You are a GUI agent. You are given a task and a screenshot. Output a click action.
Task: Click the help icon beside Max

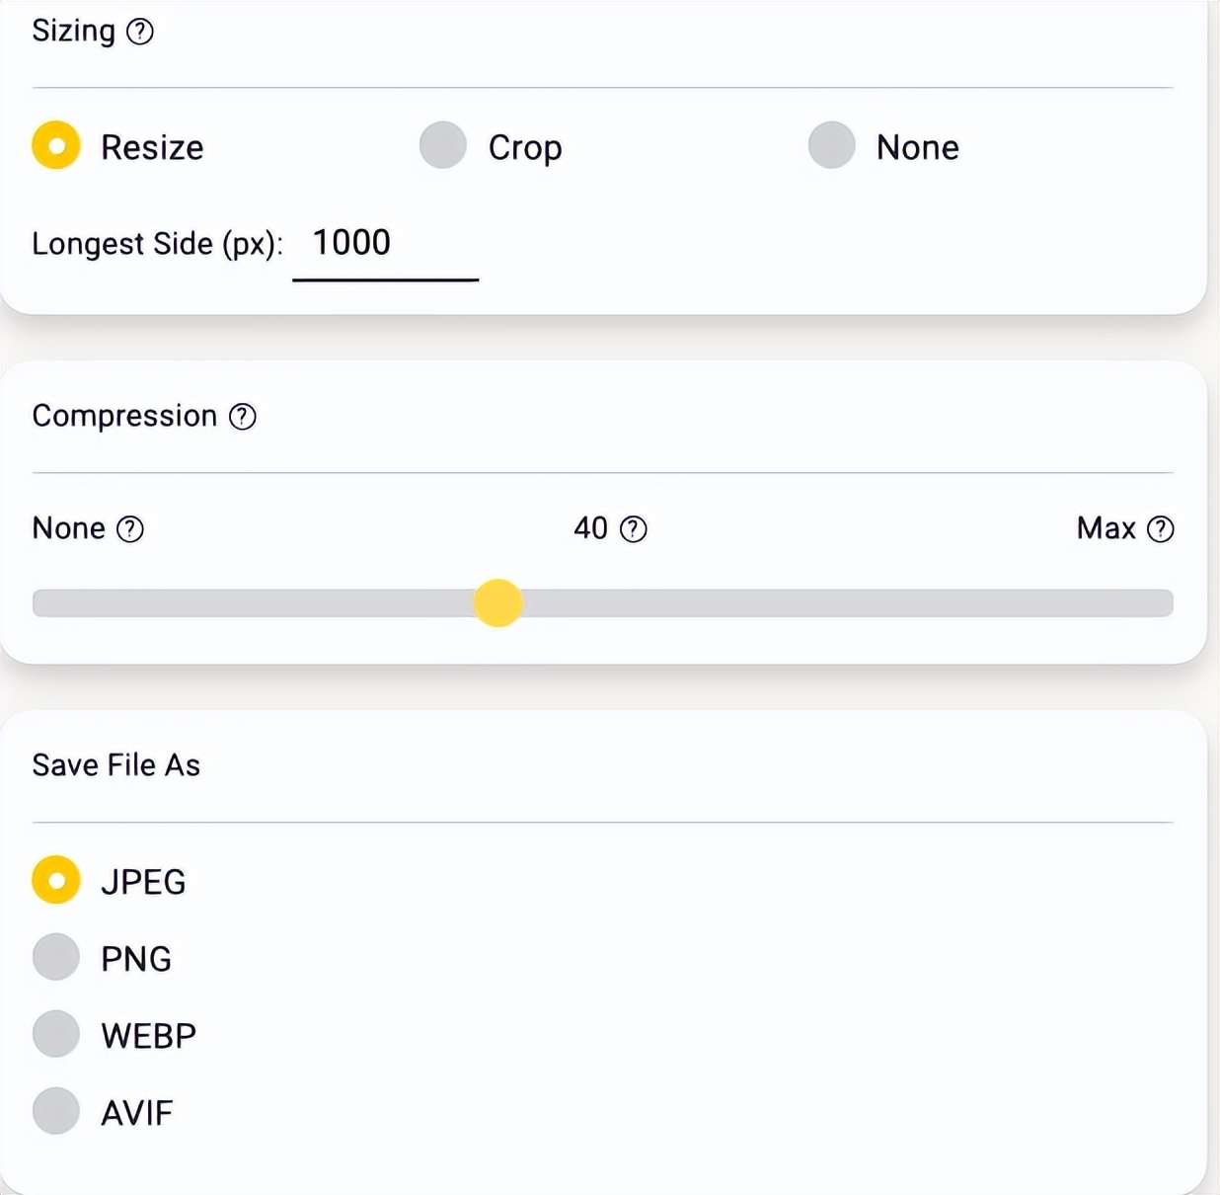(1161, 529)
